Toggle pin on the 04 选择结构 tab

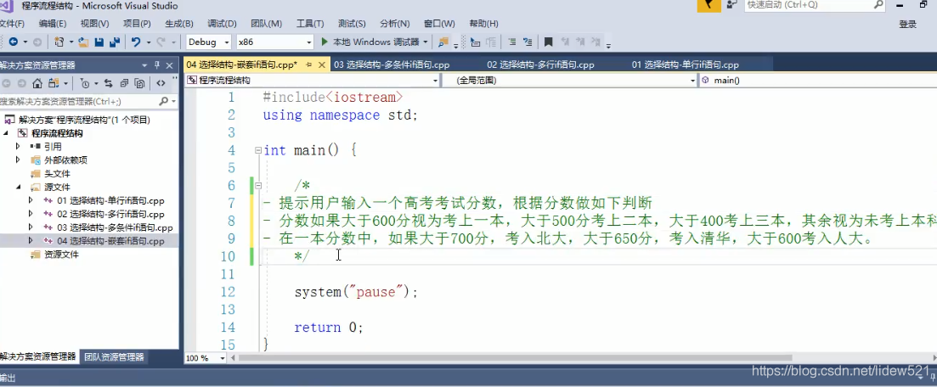tap(309, 64)
